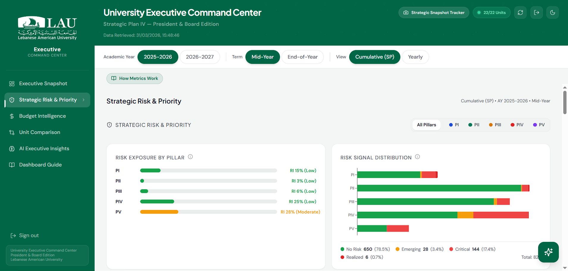Viewport: 568px width, 271px height.
Task: Expand the Strategic Risk & Priority chevron
Action: (84, 100)
